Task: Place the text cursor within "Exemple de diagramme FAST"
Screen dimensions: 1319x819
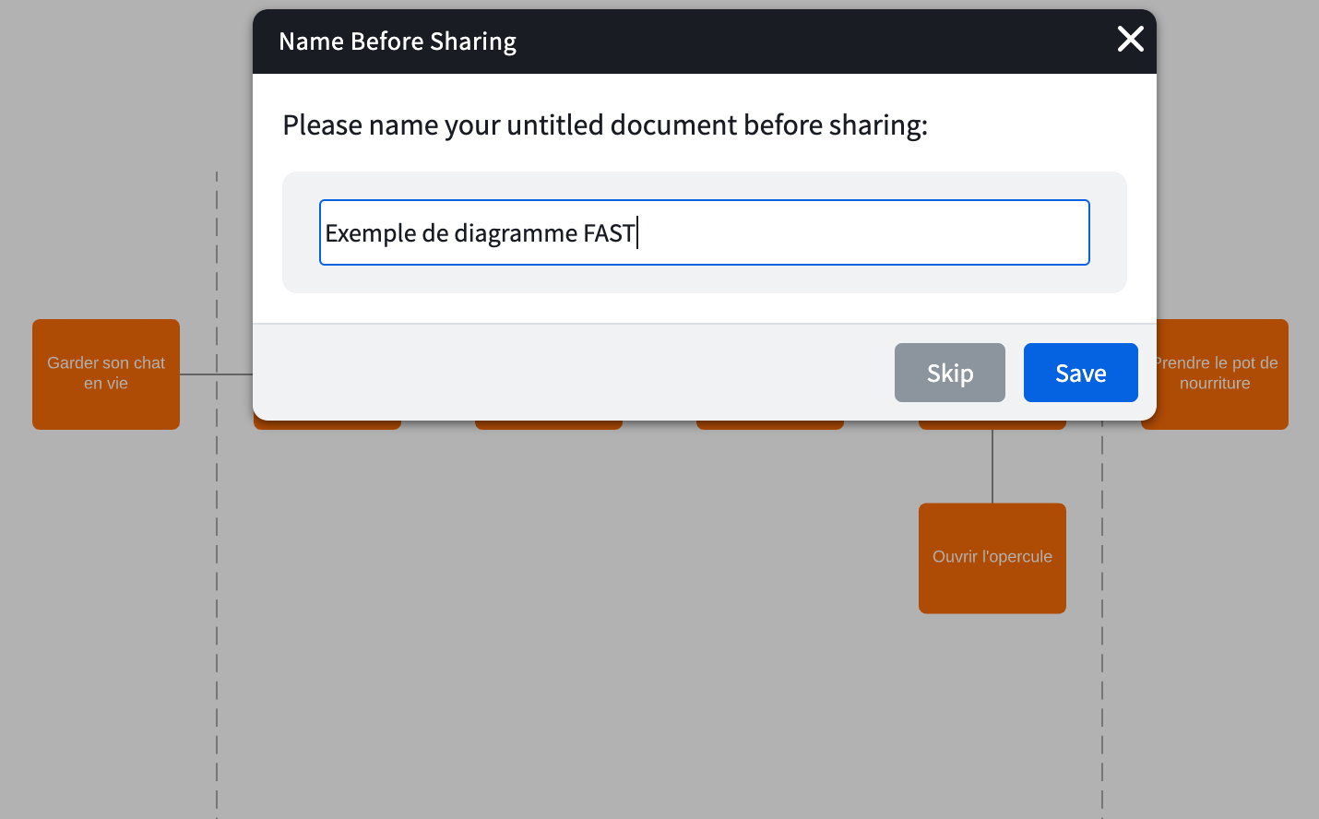Action: tap(480, 232)
